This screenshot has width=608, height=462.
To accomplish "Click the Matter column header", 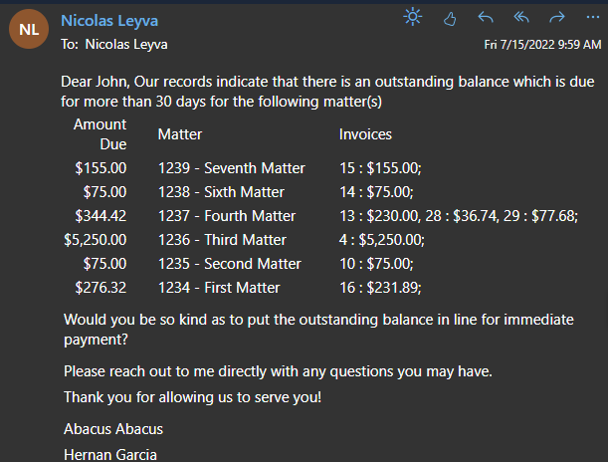I will (180, 134).
